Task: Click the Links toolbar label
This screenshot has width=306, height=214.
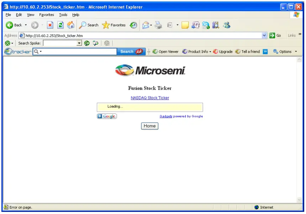Action: coord(292,36)
